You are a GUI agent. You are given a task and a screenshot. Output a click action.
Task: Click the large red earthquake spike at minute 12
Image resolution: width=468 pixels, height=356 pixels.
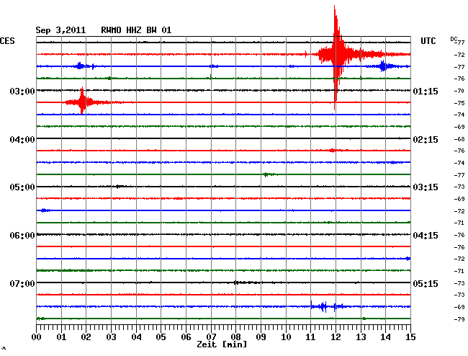click(x=336, y=55)
